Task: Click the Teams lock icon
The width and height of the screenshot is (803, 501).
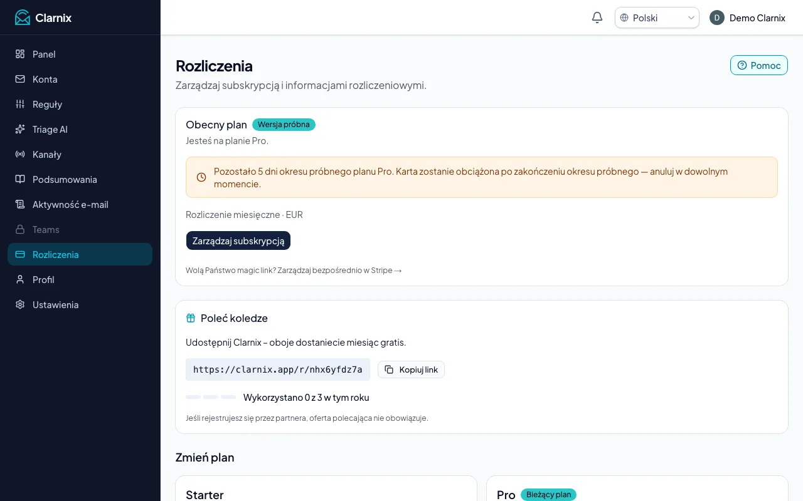Action: [x=20, y=230]
